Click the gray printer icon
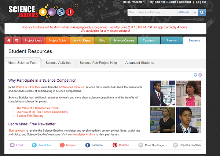Image resolution: width=220 pixels, height=156 pixels. point(141,145)
